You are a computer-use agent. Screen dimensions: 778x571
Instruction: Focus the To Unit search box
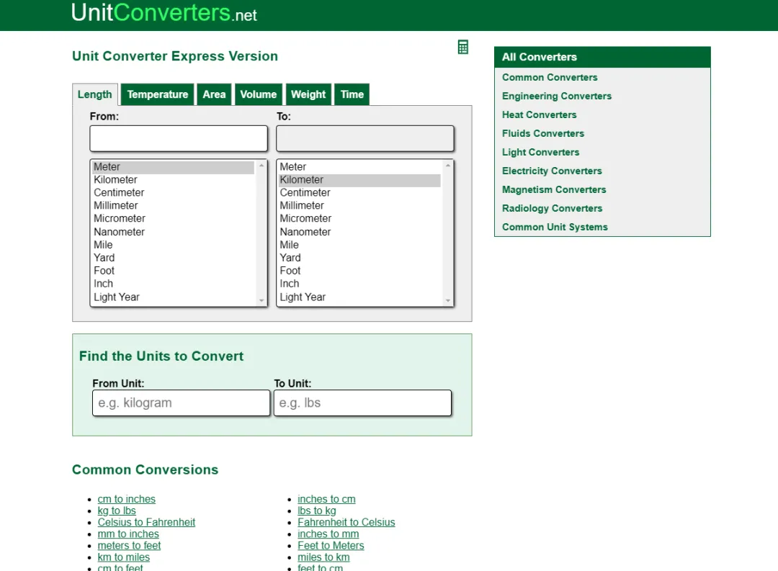coord(362,403)
